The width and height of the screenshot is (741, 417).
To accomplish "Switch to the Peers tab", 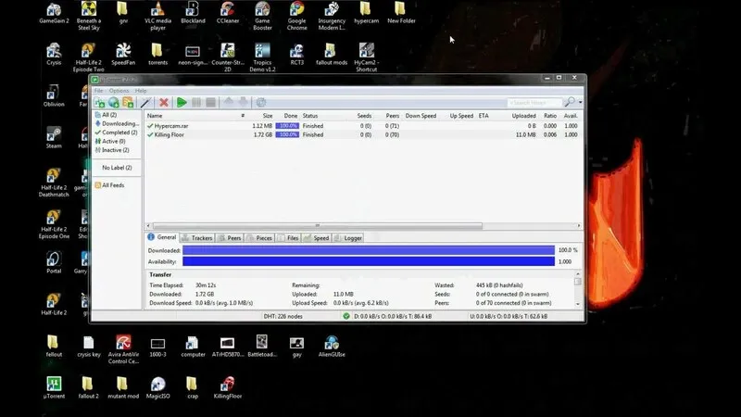I will 230,238.
